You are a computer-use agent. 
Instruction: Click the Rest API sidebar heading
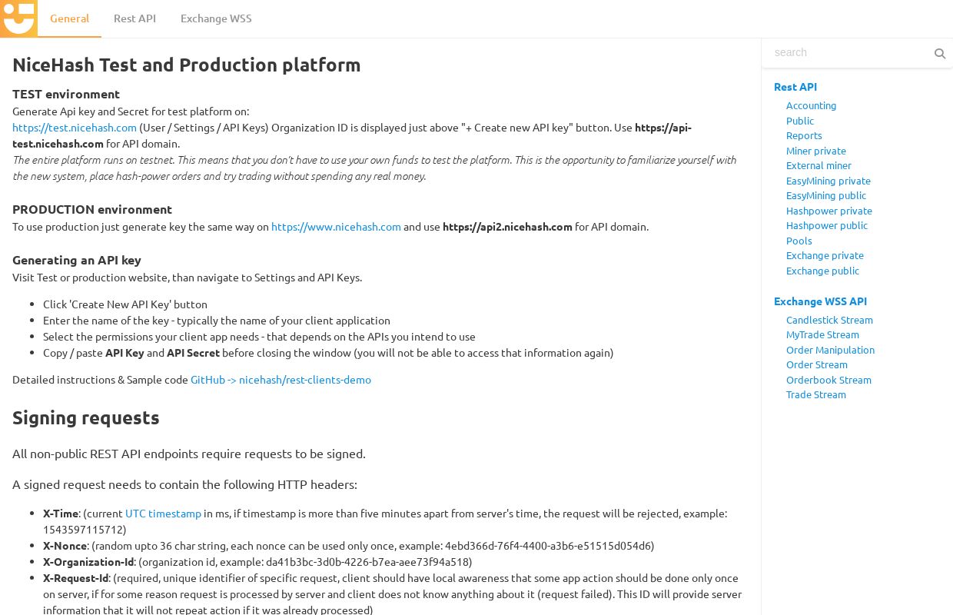click(x=795, y=87)
